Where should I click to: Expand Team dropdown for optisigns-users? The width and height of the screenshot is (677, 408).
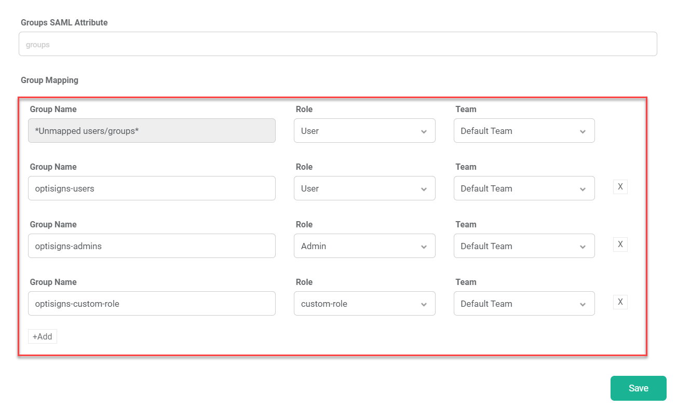(x=524, y=188)
